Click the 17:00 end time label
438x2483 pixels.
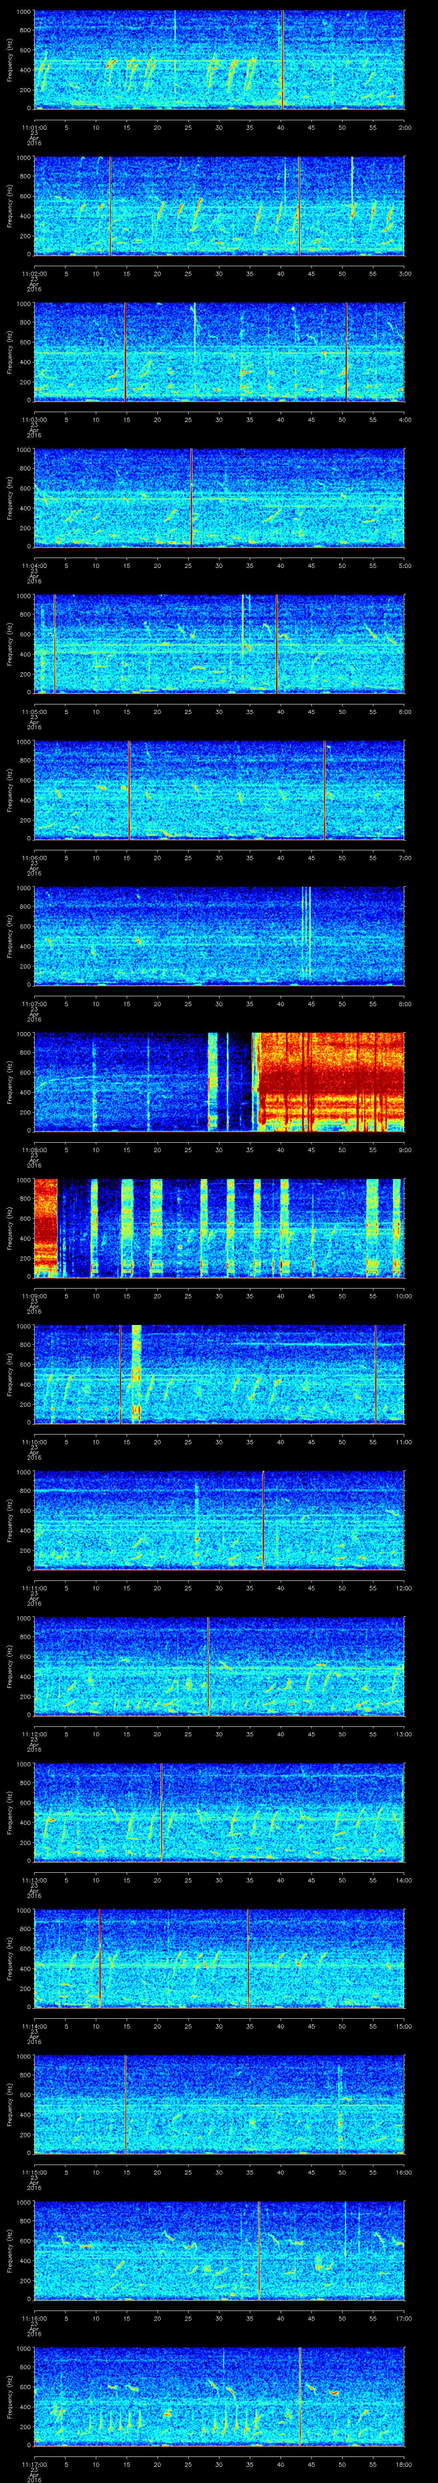(x=403, y=2318)
